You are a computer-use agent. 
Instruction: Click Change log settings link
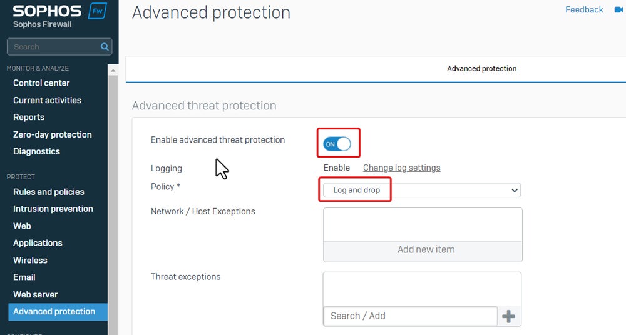[x=401, y=168]
